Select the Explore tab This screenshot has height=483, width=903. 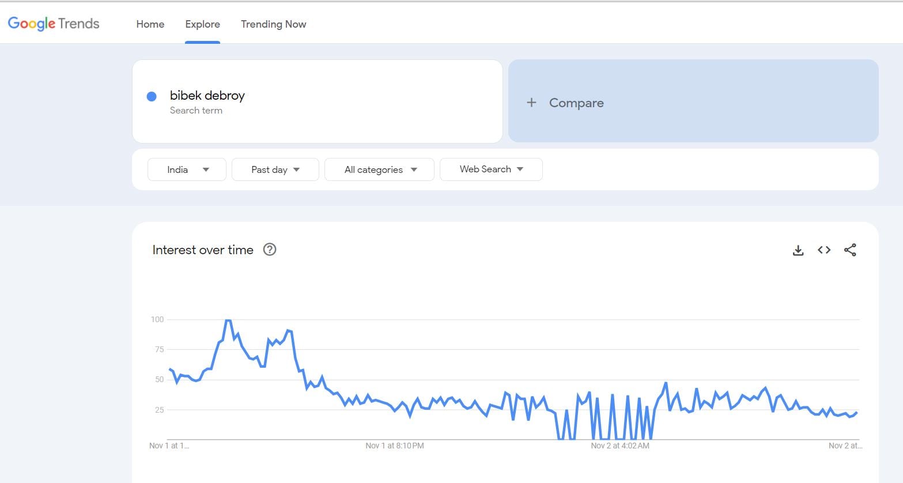(x=202, y=24)
